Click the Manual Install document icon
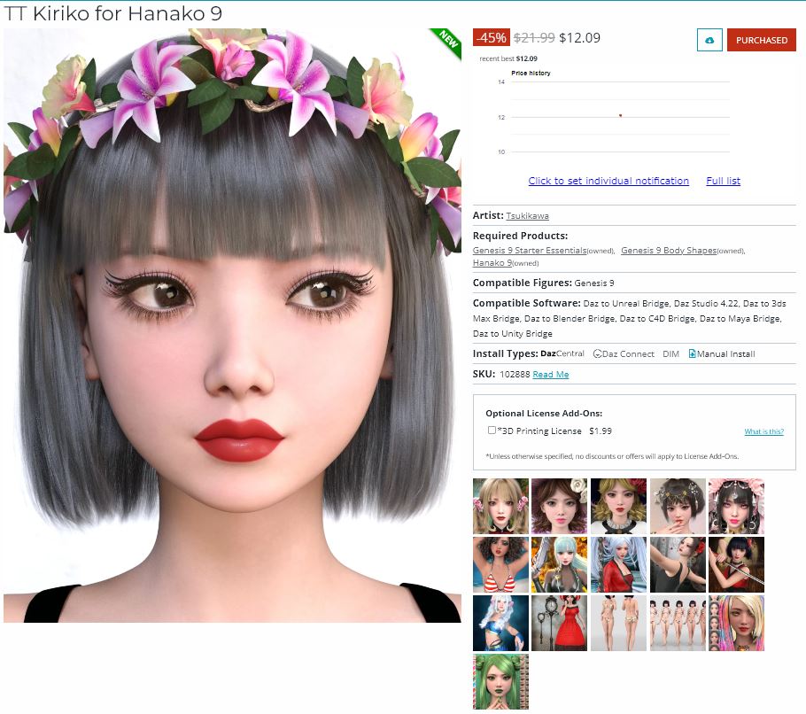This screenshot has width=806, height=714. pos(692,353)
